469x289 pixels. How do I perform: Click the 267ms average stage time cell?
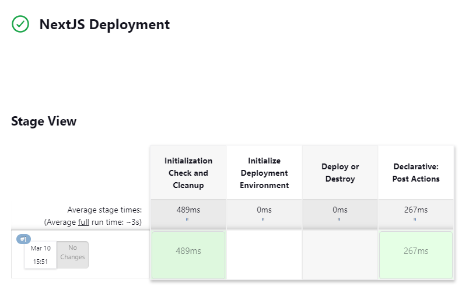coord(416,214)
